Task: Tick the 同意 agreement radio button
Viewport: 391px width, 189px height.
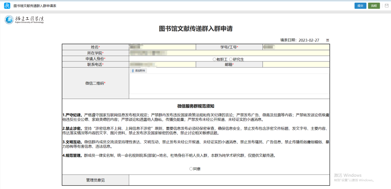Action: pos(191,169)
